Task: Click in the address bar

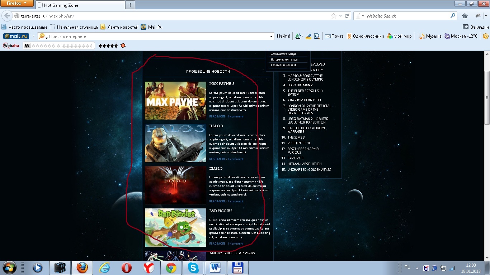Action: pyautogui.click(x=172, y=16)
